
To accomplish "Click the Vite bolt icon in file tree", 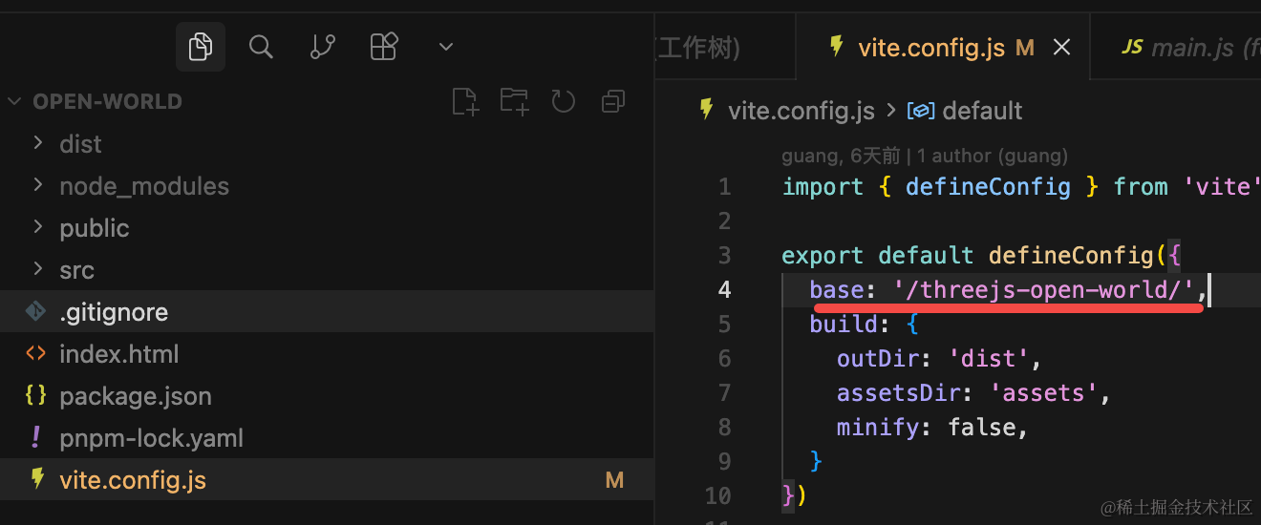I will pos(37,478).
